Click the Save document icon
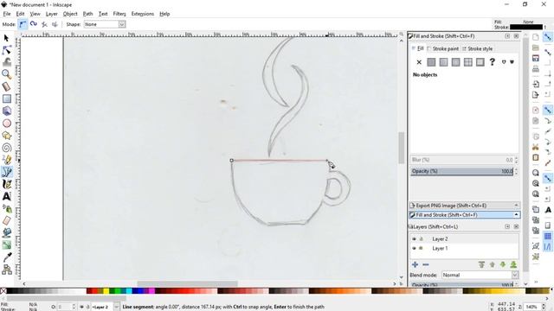554x311 pixels. pyautogui.click(x=536, y=58)
